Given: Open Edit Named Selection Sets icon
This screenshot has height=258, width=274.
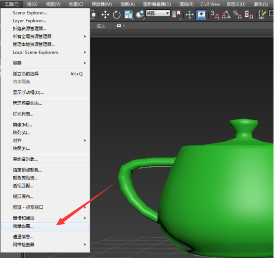Looking at the screenshot, I should pos(262,15).
